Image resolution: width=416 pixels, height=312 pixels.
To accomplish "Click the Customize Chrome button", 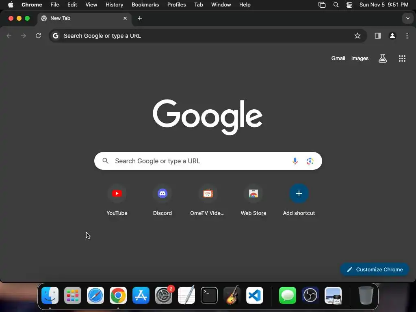I will coord(375,270).
